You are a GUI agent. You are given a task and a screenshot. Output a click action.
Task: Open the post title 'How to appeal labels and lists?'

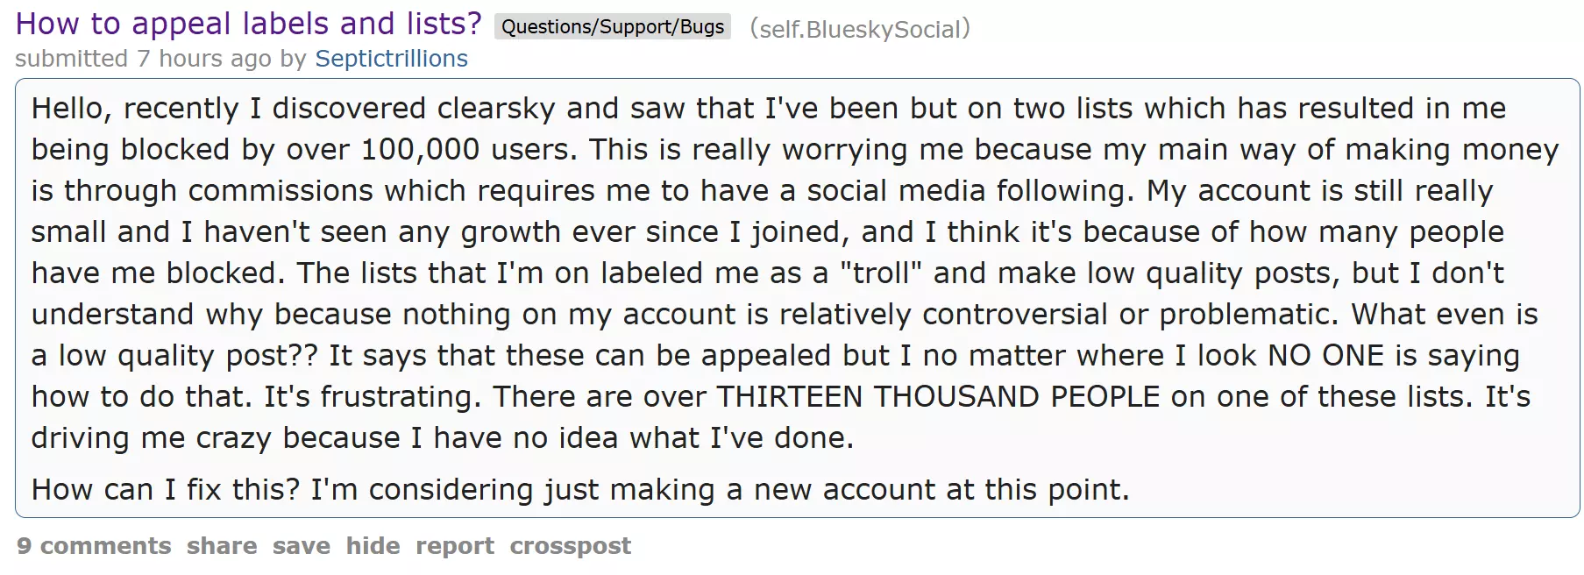249,24
